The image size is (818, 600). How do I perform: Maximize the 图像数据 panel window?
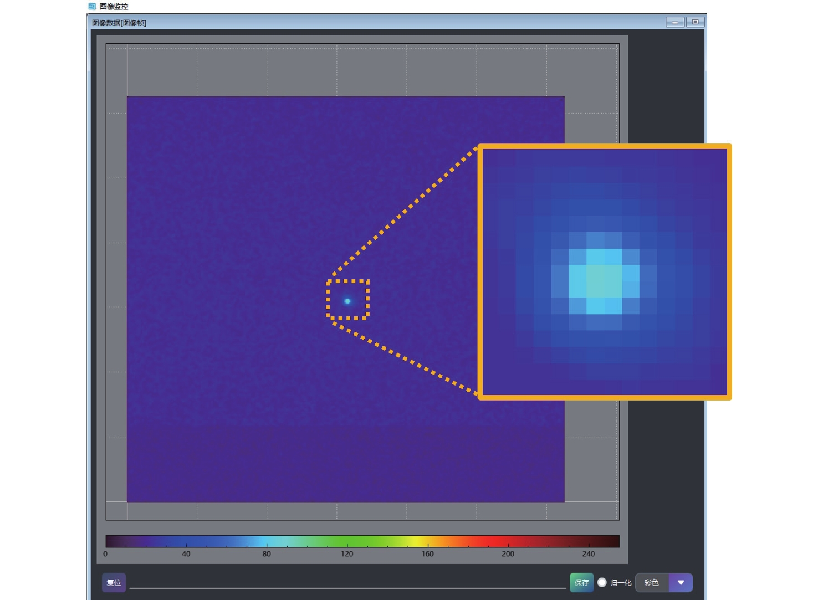click(695, 22)
